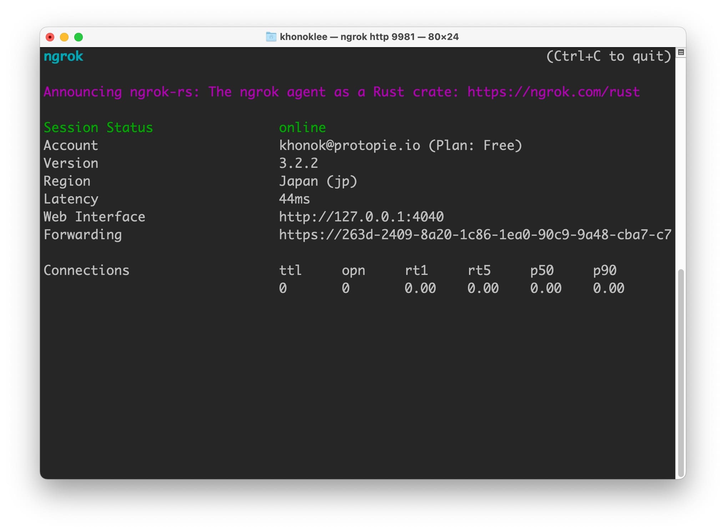Click the red close button
The image size is (726, 532).
tap(50, 37)
